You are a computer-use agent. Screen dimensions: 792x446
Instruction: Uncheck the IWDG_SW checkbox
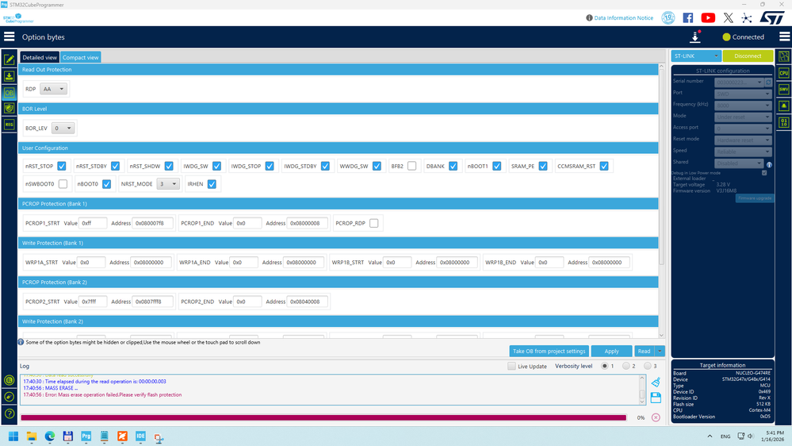(216, 166)
